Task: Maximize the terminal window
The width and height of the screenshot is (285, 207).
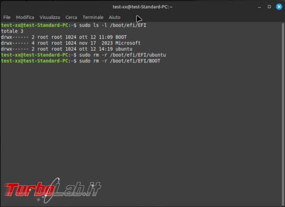Action: click(269, 7)
